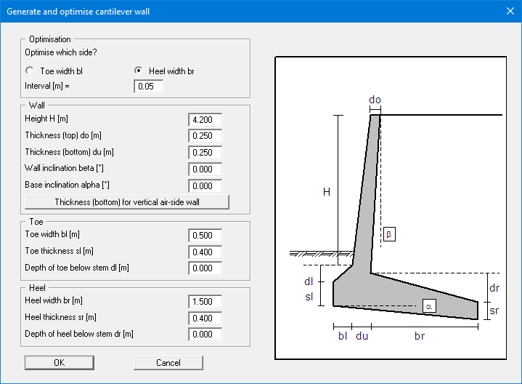
Task: Click the Base inclination alpha field
Action: coord(205,186)
